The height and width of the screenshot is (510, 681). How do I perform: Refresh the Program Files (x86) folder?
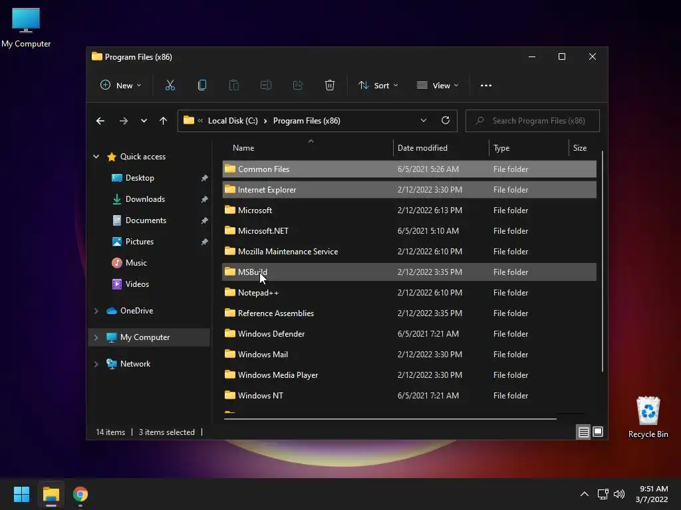(x=445, y=121)
